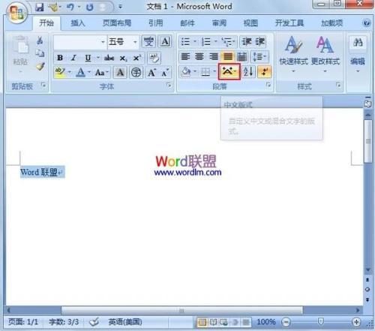Click the 更改样式 button
Viewport: 375px width, 331px height.
click(325, 54)
